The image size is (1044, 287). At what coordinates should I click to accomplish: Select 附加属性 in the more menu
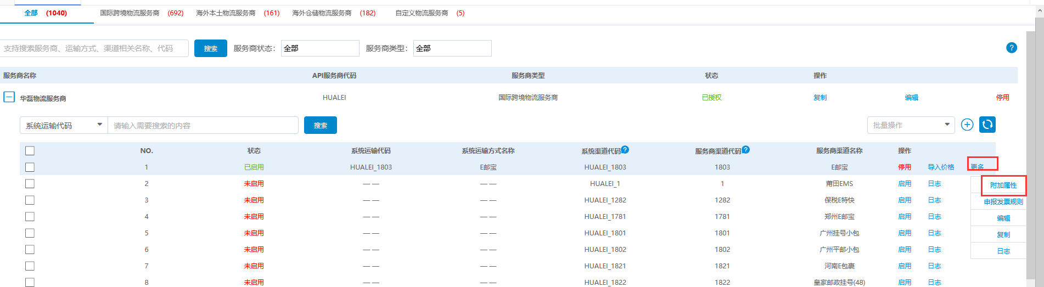click(1003, 185)
